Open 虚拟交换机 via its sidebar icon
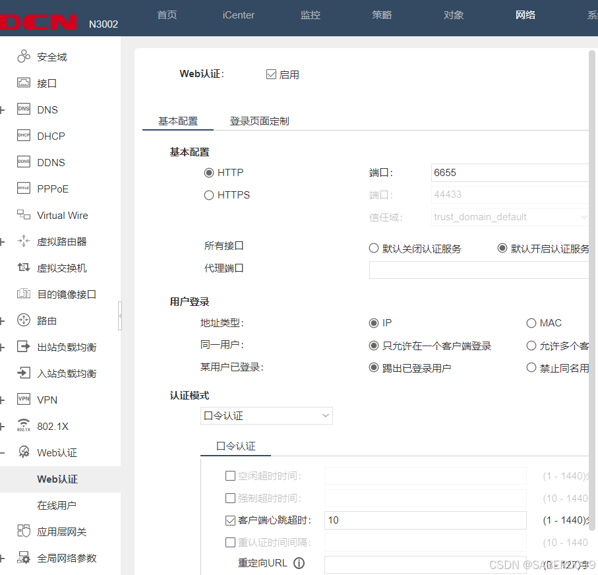 click(x=24, y=267)
